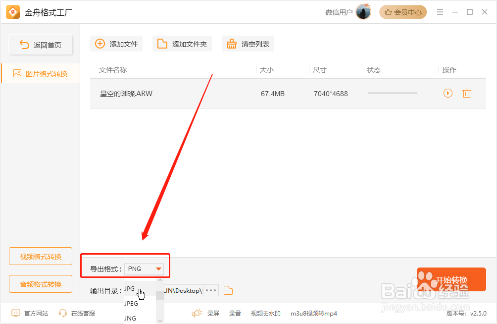Open 视频格式转换 mode
The image size is (497, 324).
click(x=40, y=256)
